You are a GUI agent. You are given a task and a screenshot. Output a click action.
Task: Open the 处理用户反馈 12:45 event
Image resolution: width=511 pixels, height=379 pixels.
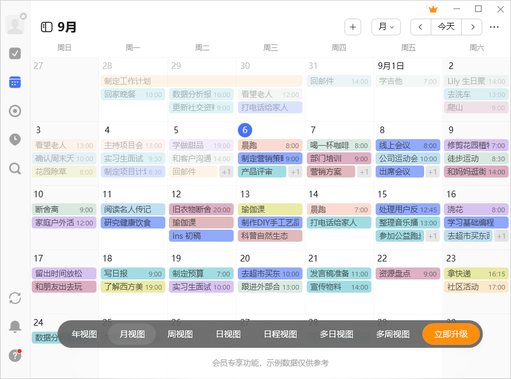408,209
